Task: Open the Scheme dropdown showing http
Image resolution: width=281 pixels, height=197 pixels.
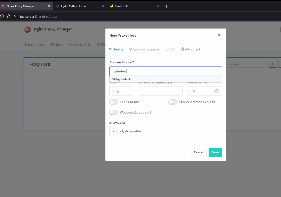Action: [121, 91]
